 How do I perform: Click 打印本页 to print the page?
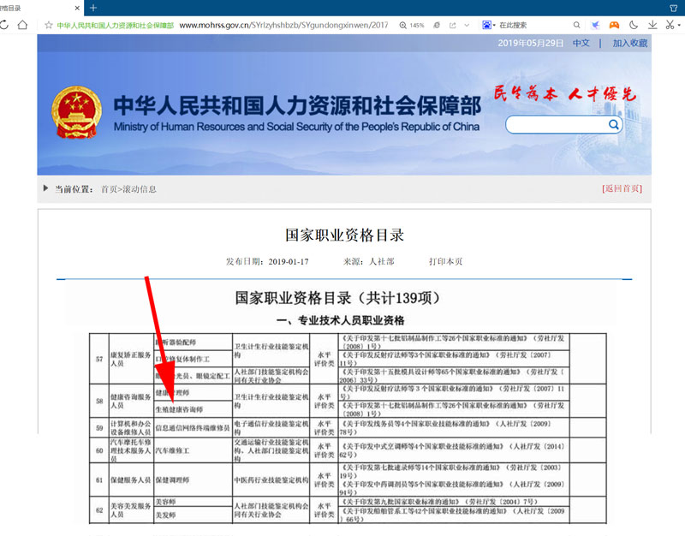[x=445, y=261]
